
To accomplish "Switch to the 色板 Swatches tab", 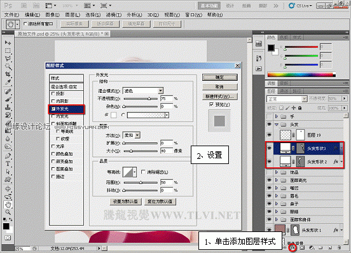I will click(x=284, y=38).
